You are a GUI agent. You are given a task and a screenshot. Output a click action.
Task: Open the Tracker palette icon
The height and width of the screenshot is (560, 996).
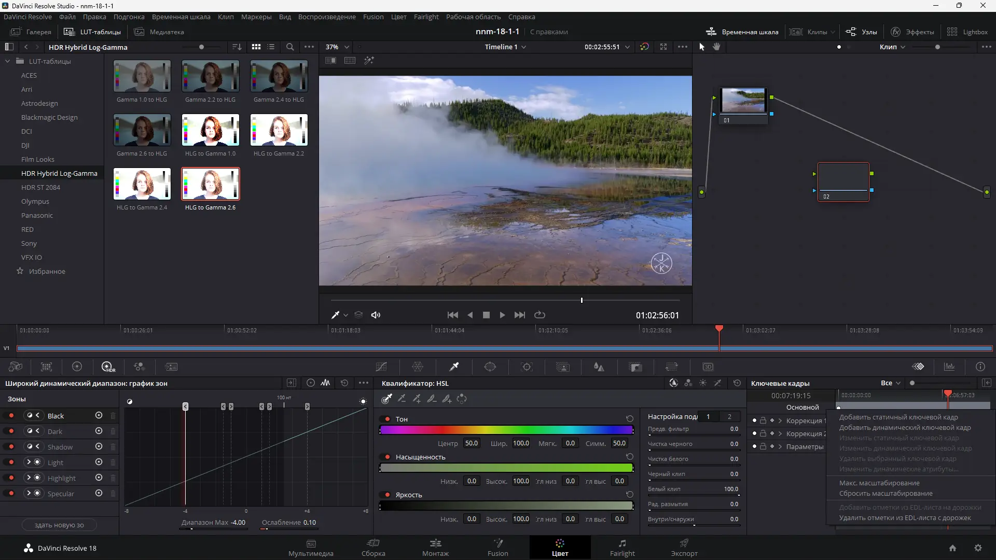point(527,367)
